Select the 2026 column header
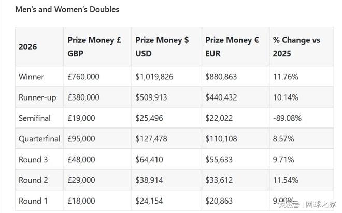The height and width of the screenshot is (213, 342). (27, 47)
